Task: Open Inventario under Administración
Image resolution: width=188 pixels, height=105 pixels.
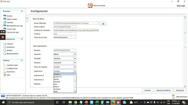Action: [11, 47]
